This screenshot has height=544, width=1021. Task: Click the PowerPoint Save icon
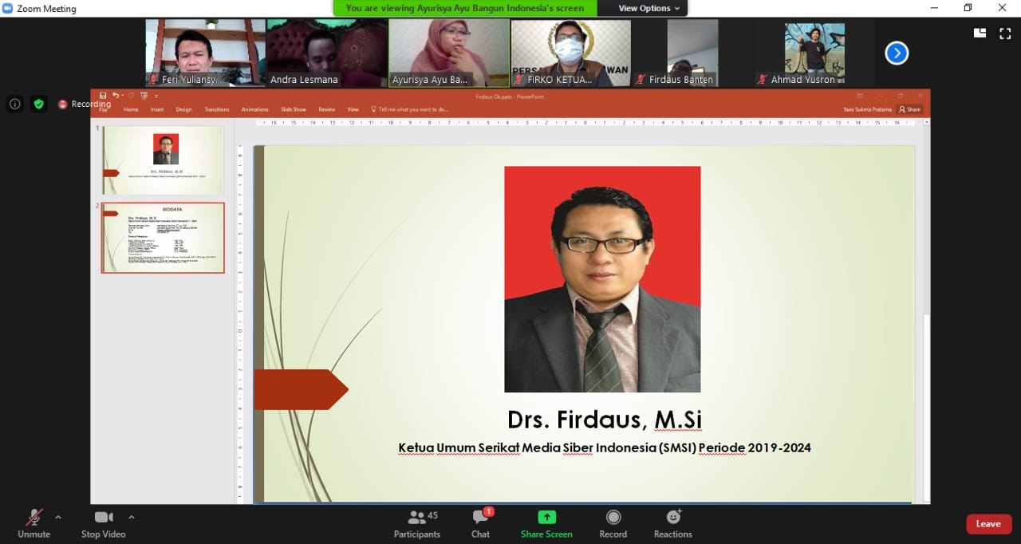104,96
